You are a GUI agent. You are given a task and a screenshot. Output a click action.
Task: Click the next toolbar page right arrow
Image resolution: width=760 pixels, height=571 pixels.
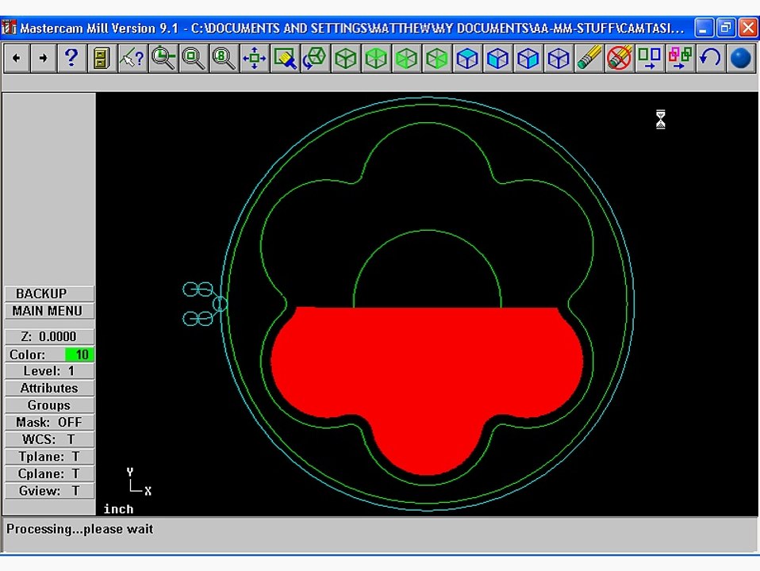coord(43,58)
